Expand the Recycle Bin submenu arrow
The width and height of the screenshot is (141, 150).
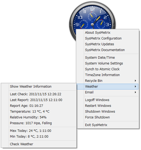[135, 81]
